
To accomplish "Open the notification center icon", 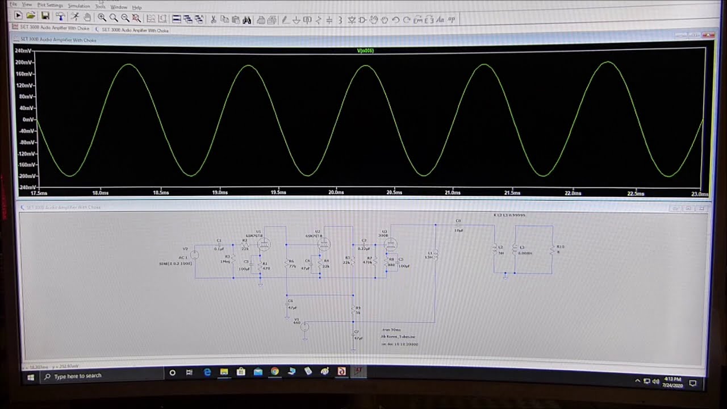I will (692, 383).
